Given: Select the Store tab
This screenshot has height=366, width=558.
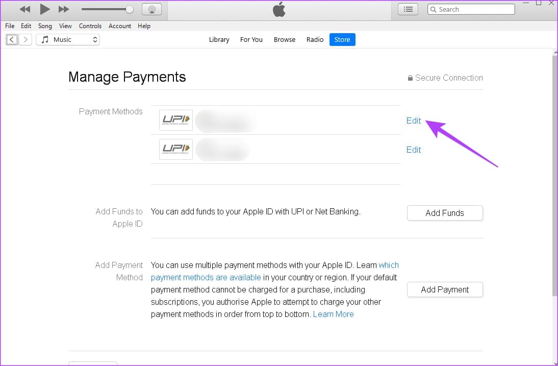Looking at the screenshot, I should [x=342, y=39].
